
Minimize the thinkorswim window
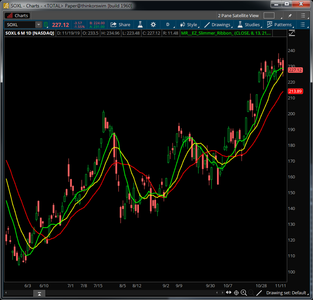pyautogui.click(x=276, y=4)
